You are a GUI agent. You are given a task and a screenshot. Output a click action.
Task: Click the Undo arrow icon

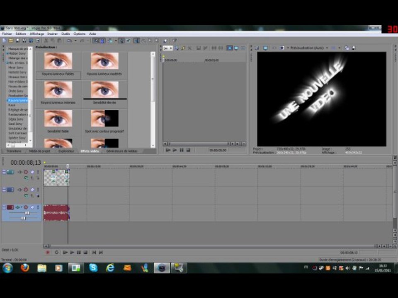[x=69, y=41]
